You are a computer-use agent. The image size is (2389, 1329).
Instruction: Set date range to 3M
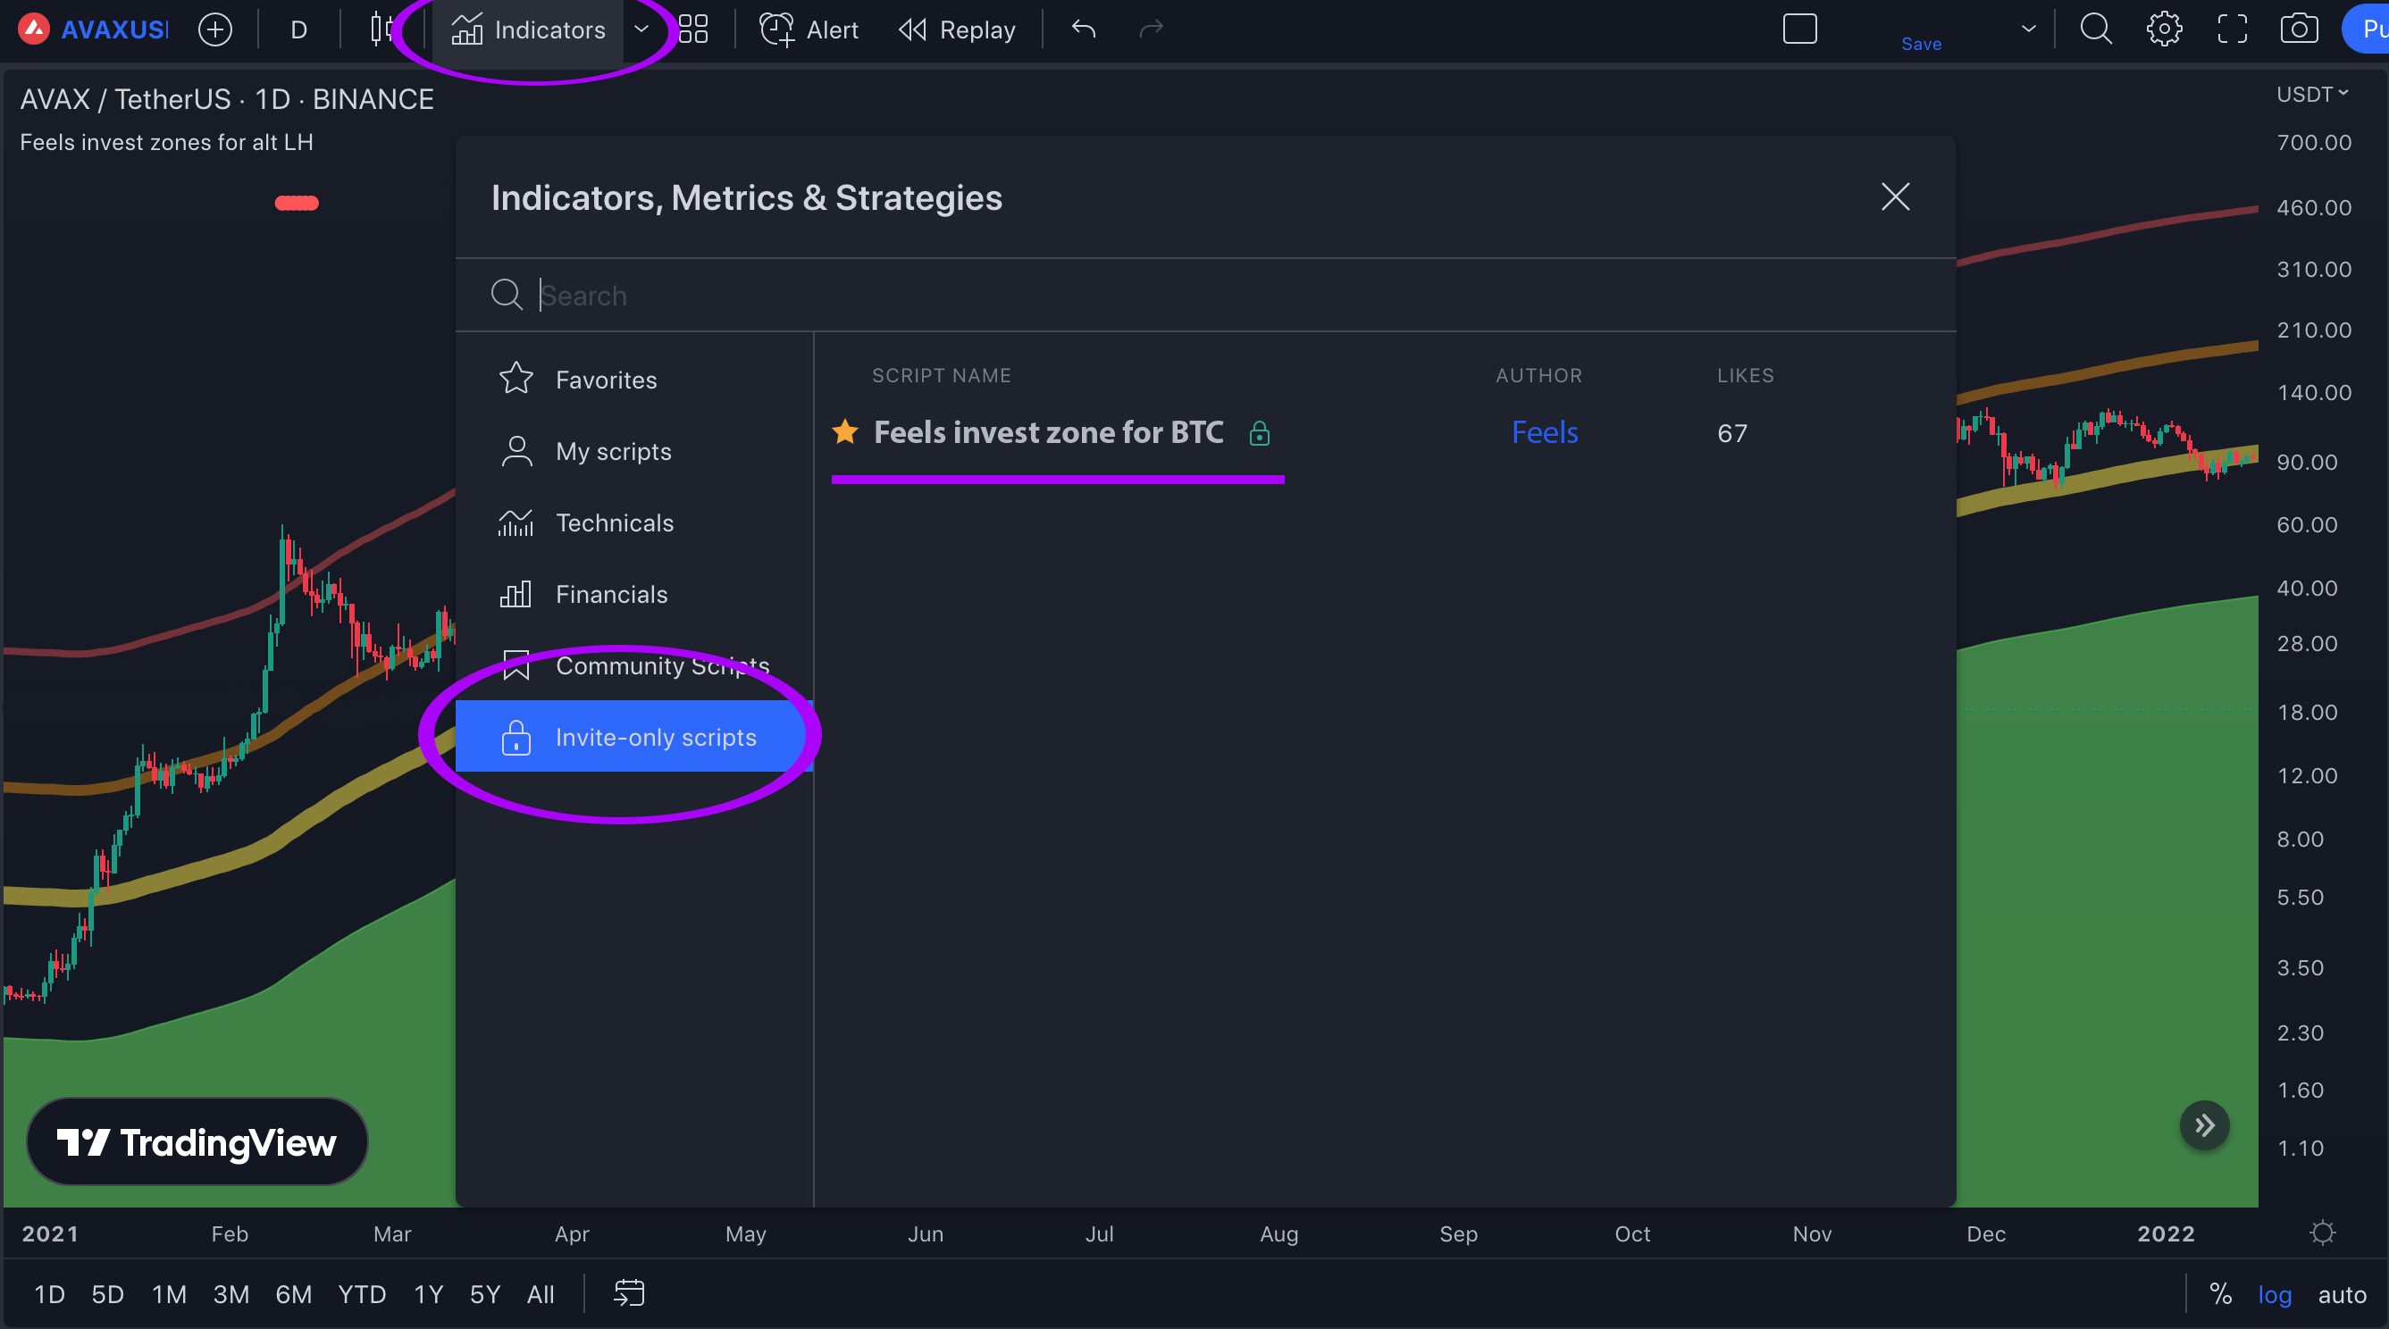tap(231, 1294)
